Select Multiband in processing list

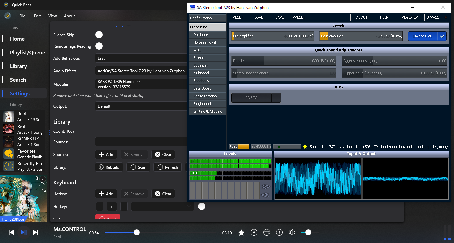point(207,73)
